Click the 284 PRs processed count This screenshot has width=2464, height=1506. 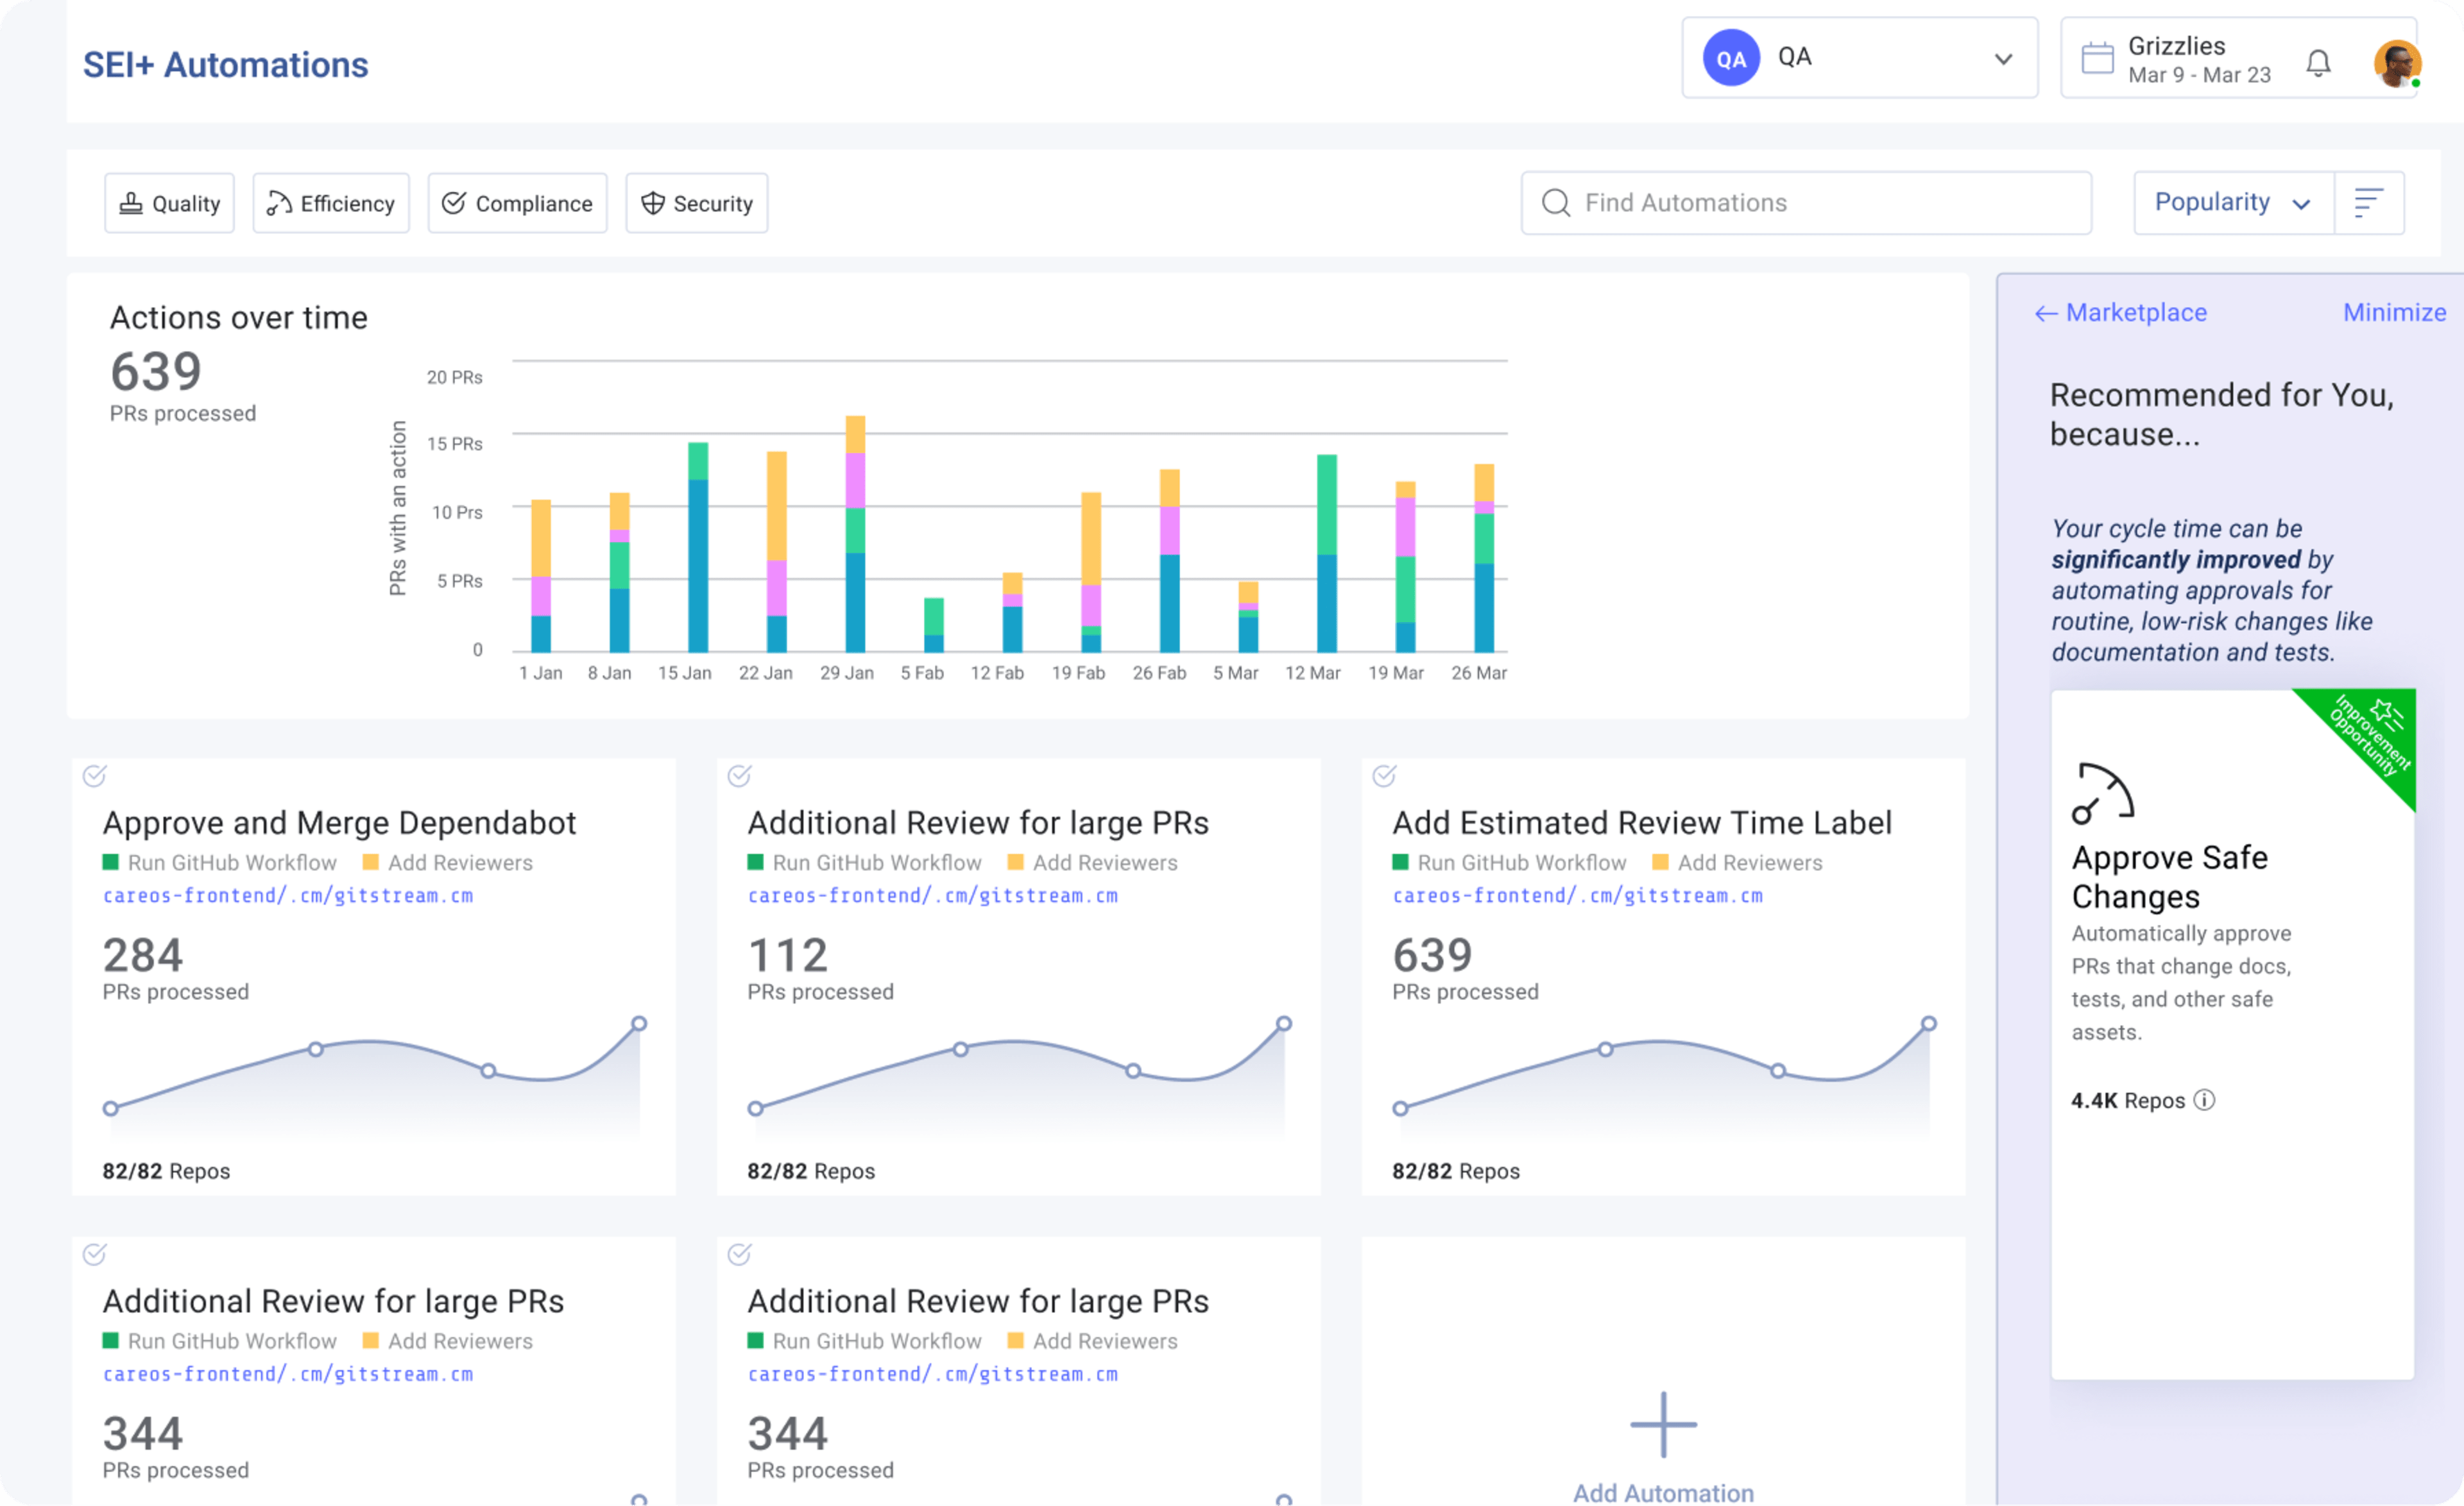pos(143,954)
